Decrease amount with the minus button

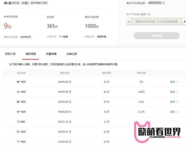click(129, 21)
